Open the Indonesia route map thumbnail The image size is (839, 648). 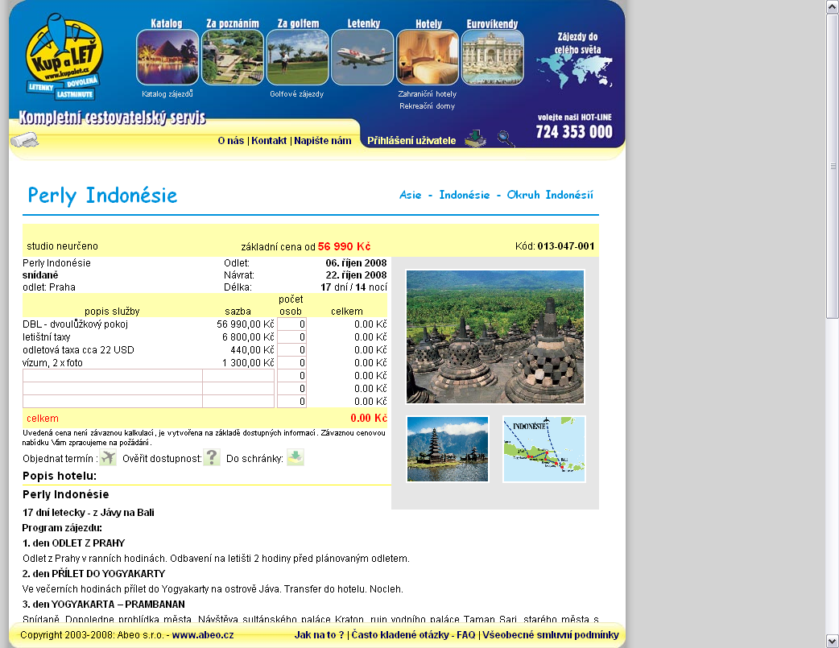tap(544, 449)
